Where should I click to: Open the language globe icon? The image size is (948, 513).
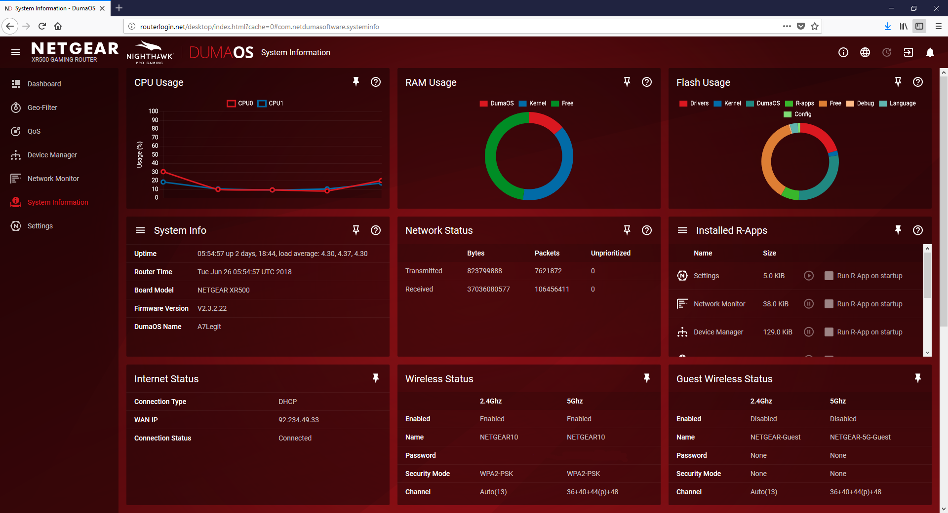coord(865,52)
